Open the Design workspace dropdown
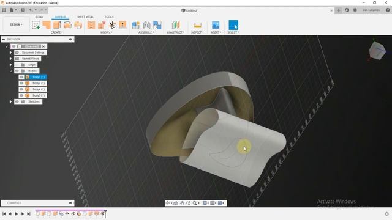 (x=17, y=24)
